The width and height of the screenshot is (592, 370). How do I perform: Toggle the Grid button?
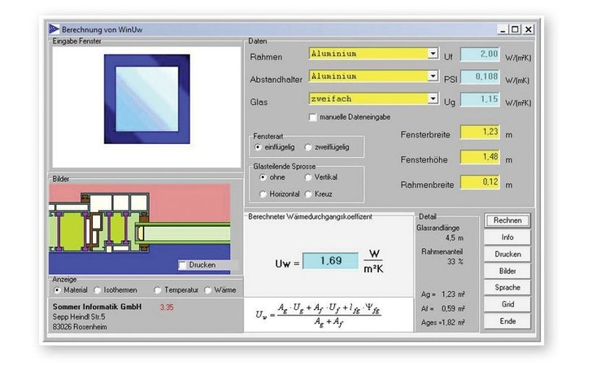tap(507, 304)
